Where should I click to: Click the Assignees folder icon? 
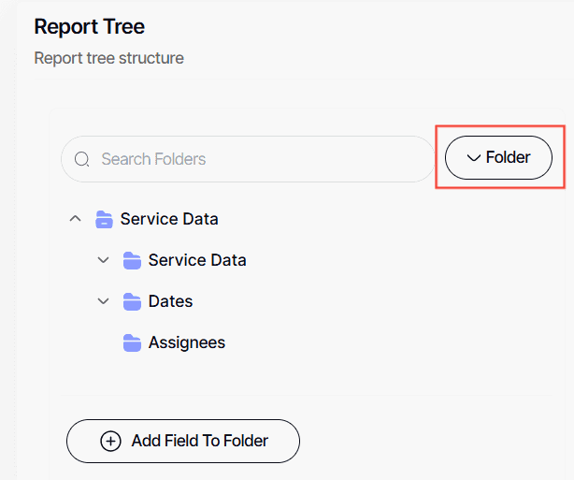[x=132, y=342]
